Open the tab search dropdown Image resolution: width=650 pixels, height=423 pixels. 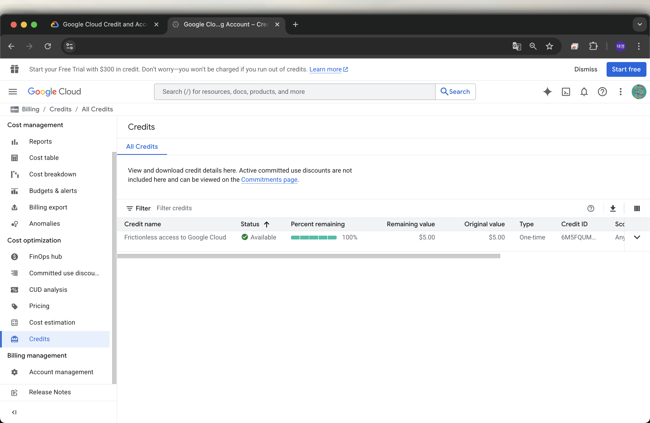click(640, 24)
